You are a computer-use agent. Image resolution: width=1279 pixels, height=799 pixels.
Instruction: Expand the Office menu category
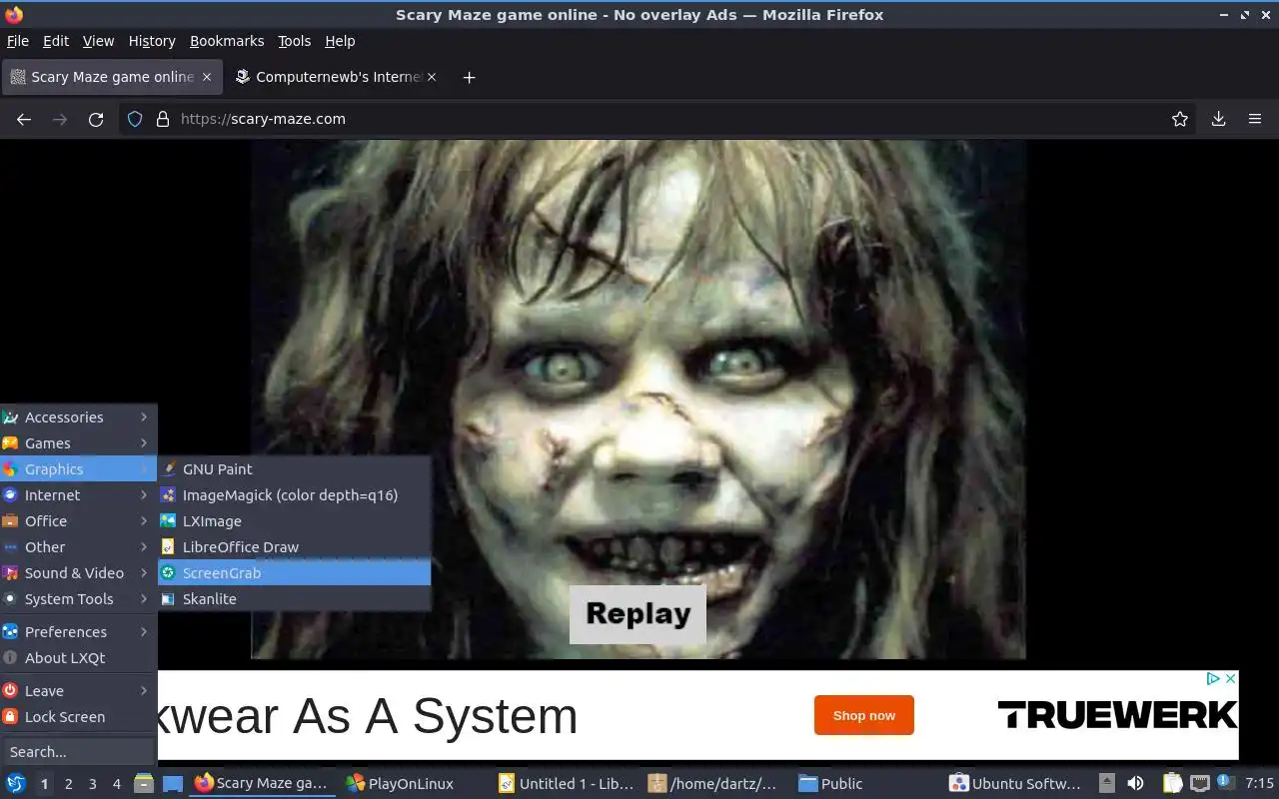click(x=77, y=521)
